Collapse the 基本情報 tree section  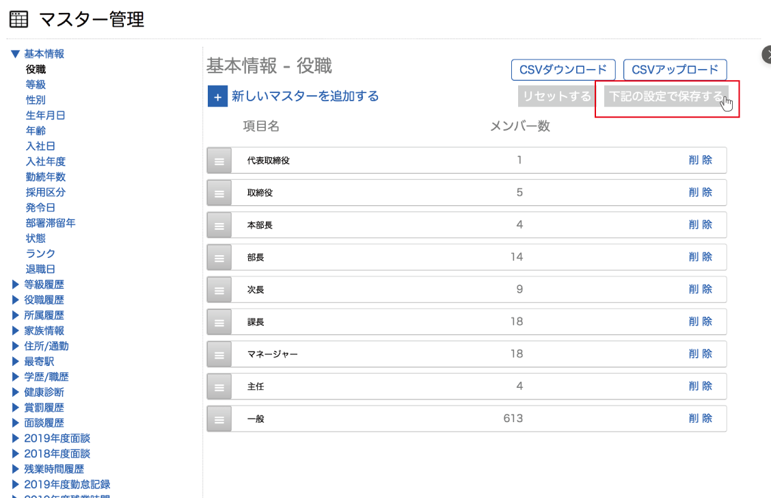coord(15,54)
